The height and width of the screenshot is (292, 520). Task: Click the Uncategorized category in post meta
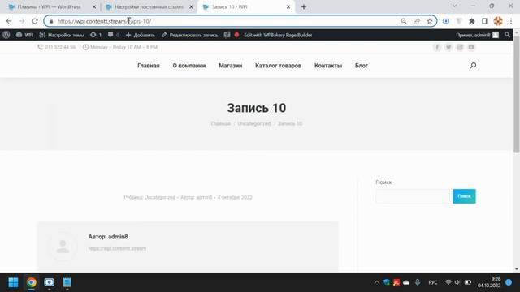click(x=159, y=197)
